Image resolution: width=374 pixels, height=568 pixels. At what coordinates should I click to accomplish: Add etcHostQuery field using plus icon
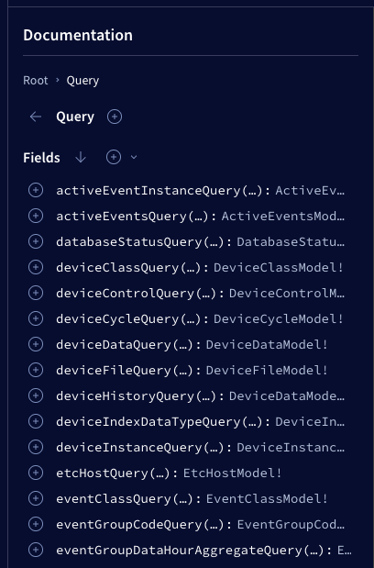pos(36,473)
